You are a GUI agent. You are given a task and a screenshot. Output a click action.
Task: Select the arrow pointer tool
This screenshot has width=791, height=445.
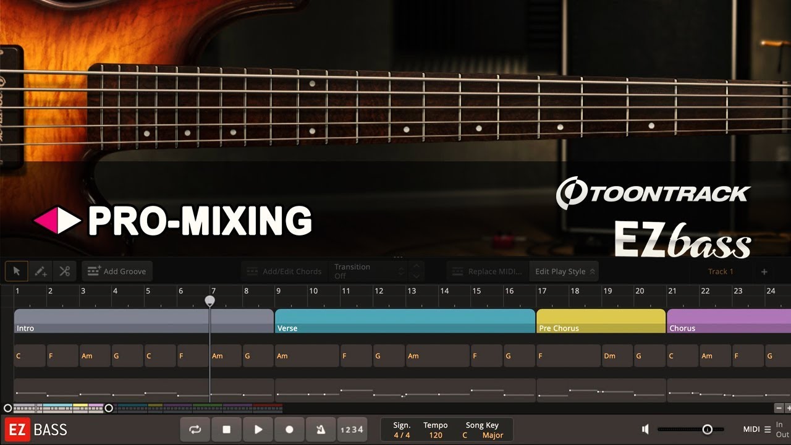click(x=17, y=271)
